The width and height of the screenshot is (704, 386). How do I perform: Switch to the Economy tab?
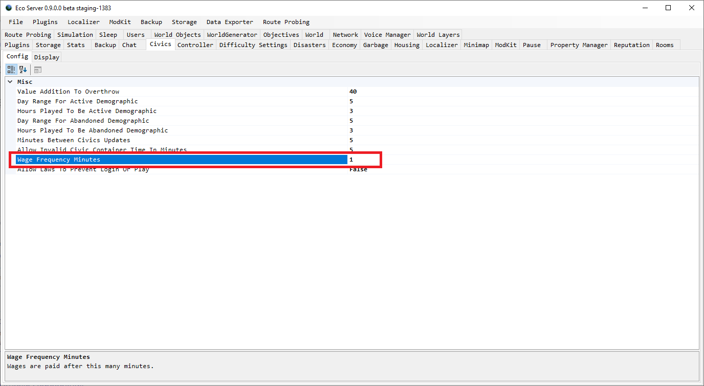[x=344, y=45]
